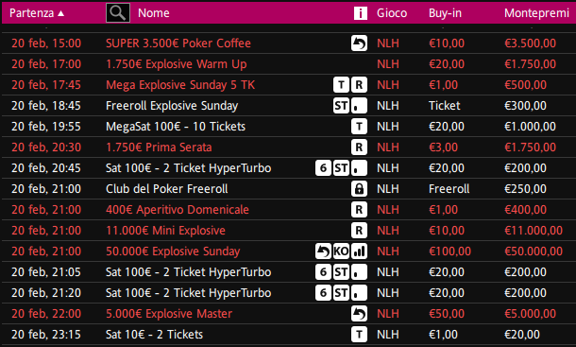Click the info column header icon
This screenshot has height=347, width=576.
[x=361, y=13]
